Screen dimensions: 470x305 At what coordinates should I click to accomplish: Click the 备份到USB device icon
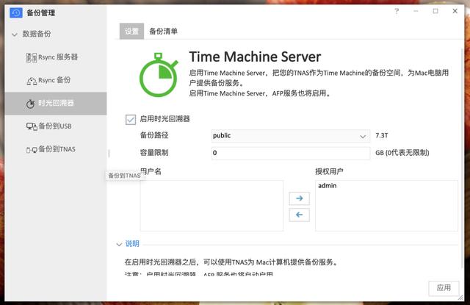click(32, 126)
